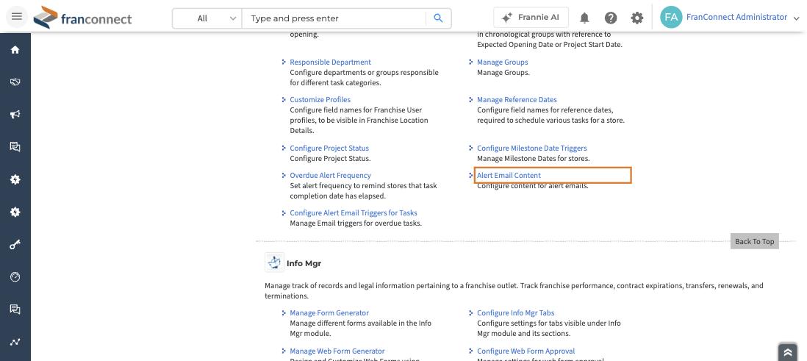Open the hamburger menu icon
Viewport: 807px width, 361px height.
click(16, 16)
